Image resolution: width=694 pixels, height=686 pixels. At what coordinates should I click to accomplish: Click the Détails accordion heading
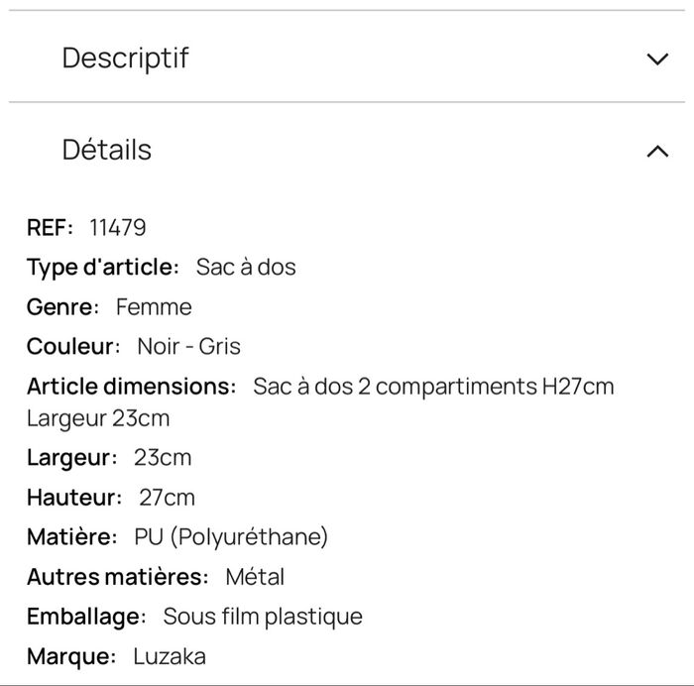coord(107,150)
